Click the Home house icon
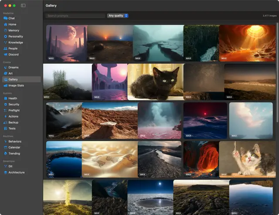The width and height of the screenshot is (279, 215). [x=6, y=24]
